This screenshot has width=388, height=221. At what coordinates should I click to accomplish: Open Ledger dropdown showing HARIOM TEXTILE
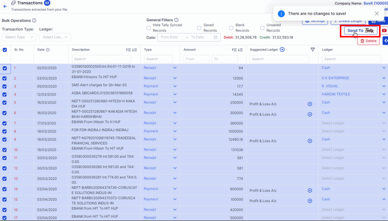(353, 94)
